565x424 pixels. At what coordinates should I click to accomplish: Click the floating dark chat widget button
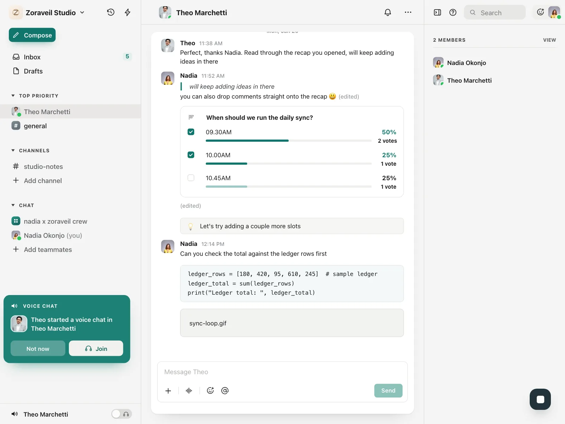[x=540, y=399]
